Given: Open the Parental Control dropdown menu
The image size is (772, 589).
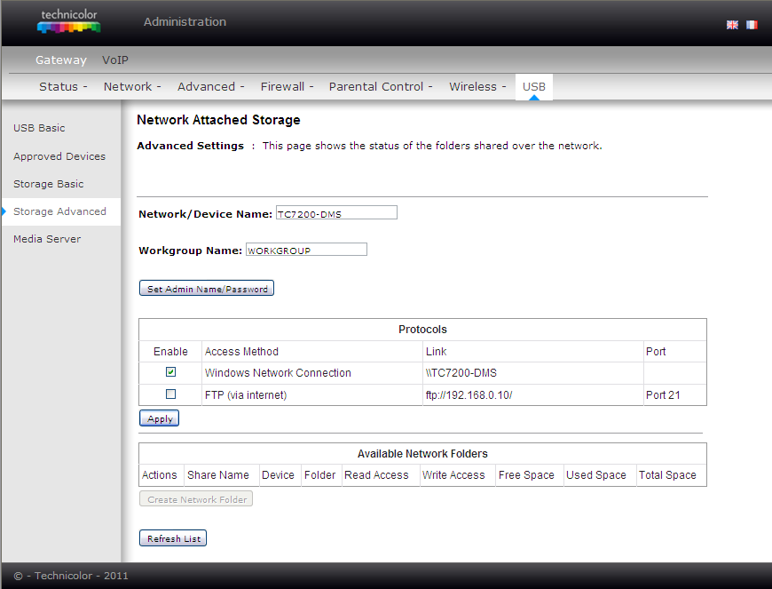Looking at the screenshot, I should pos(381,87).
